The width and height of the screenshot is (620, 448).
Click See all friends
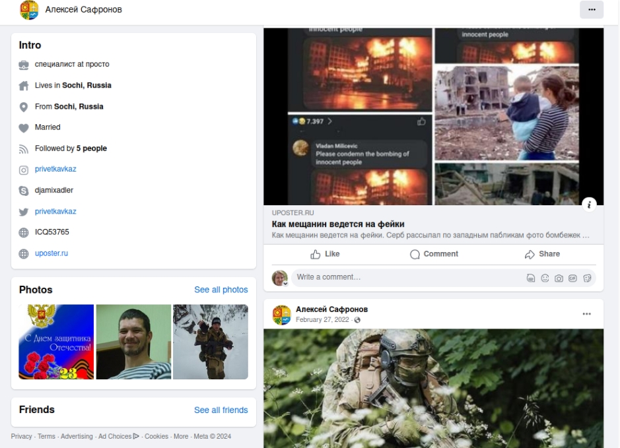(221, 410)
